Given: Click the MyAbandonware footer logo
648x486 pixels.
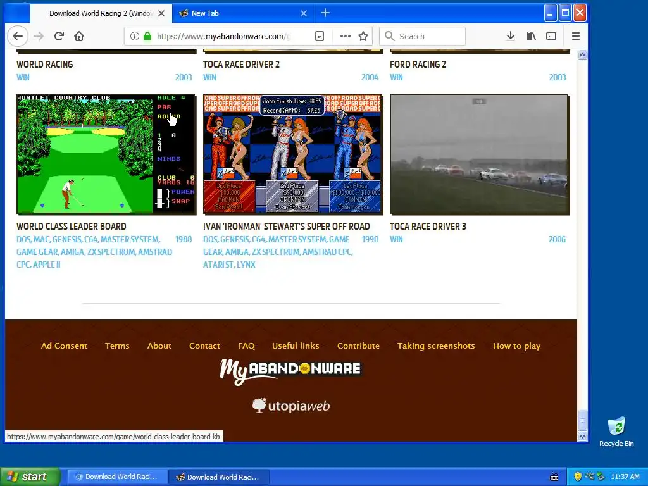Looking at the screenshot, I should click(290, 371).
